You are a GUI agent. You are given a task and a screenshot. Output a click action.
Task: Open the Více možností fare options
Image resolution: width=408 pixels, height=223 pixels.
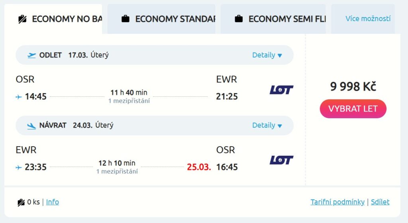pos(368,19)
